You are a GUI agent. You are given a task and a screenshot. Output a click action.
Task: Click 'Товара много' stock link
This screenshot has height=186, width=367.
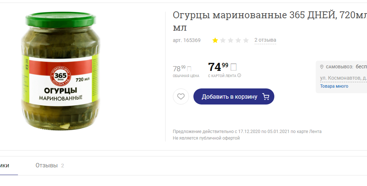[x=334, y=86]
